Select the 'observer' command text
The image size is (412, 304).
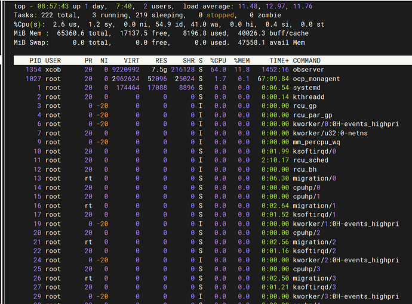(x=308, y=70)
